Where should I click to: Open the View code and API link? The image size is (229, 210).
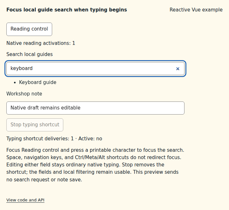(x=25, y=200)
